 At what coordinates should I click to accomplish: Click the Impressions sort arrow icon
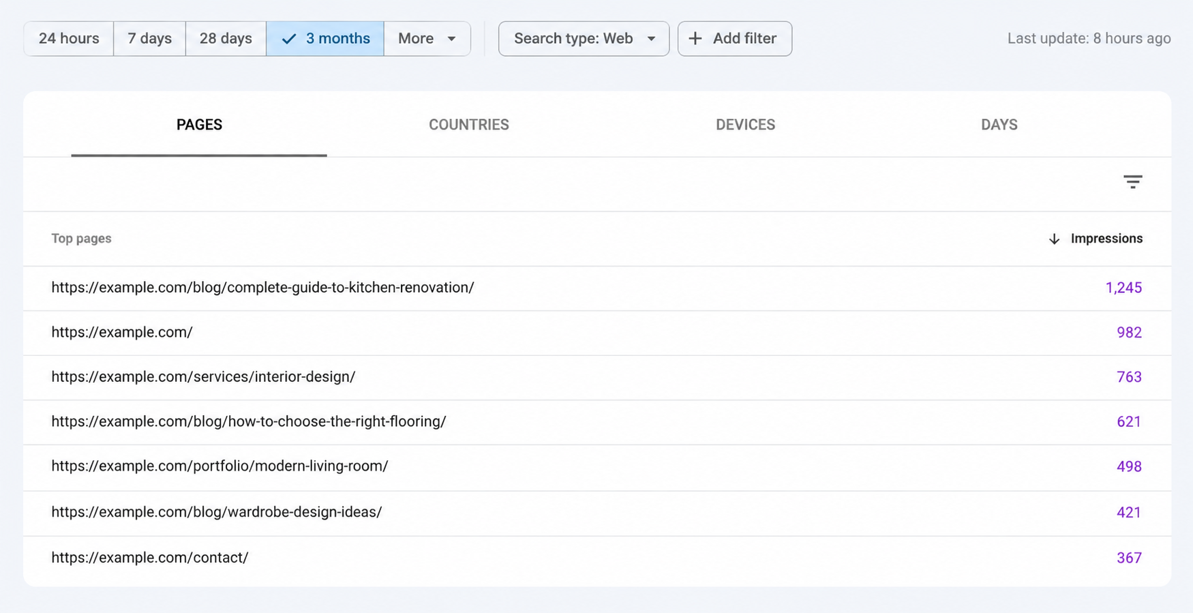pyautogui.click(x=1054, y=239)
